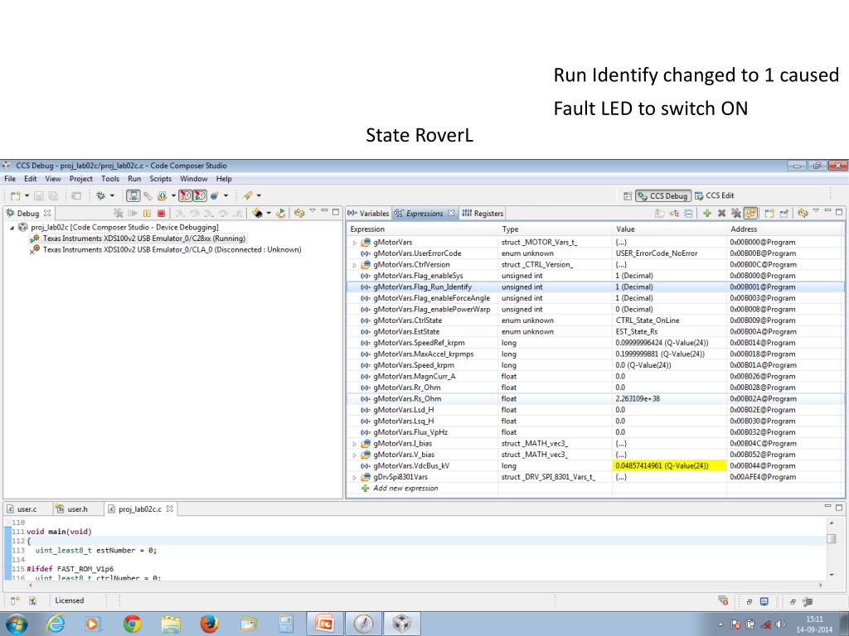Image resolution: width=849 pixels, height=636 pixels.
Task: Click highlighted VdcBus_kV value cell
Action: 669,466
